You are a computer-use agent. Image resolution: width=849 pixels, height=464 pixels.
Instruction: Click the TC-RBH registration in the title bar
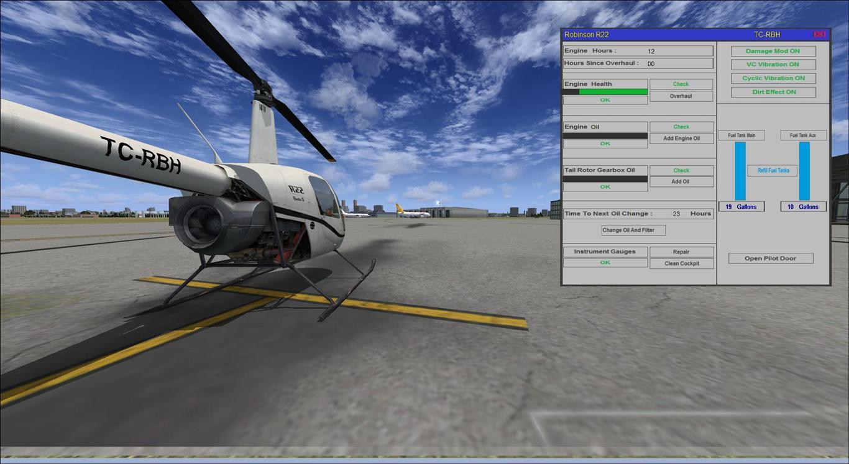point(767,35)
